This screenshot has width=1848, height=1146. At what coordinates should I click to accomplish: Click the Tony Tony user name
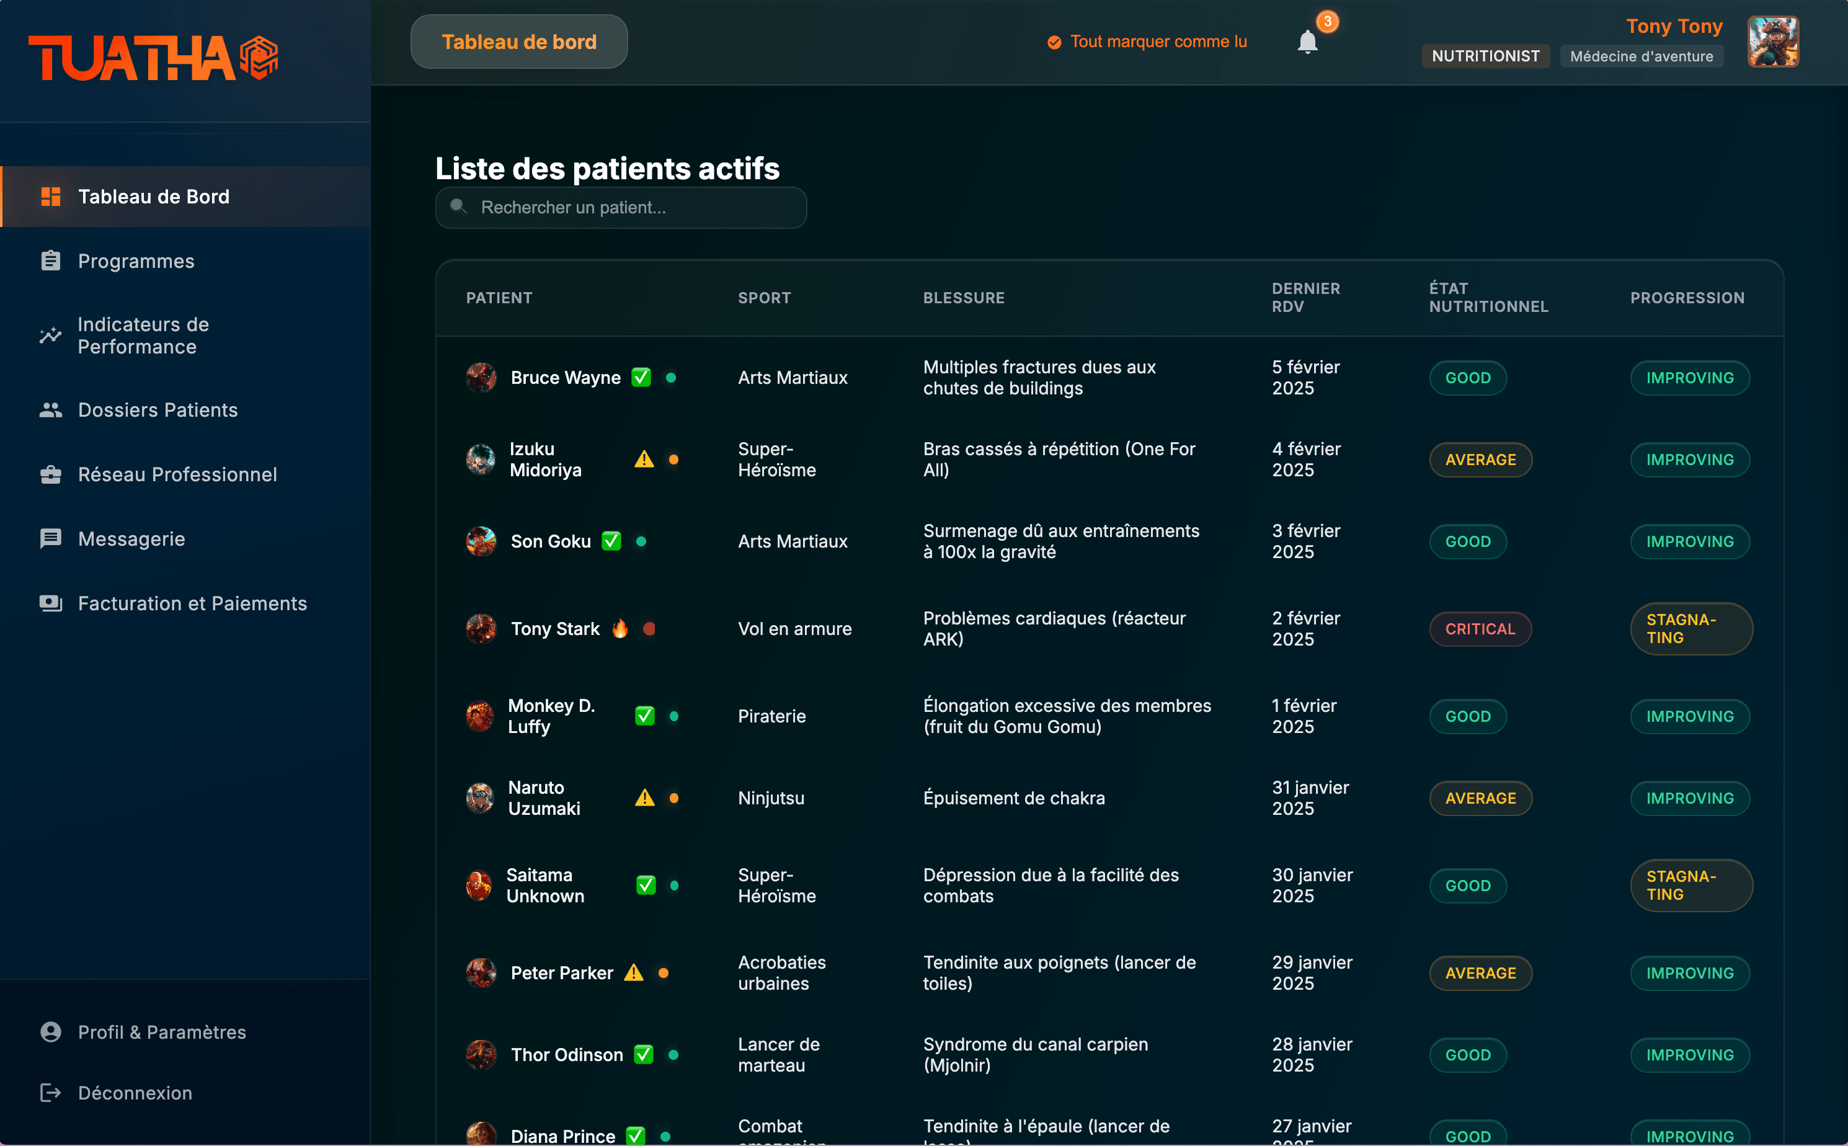click(1674, 26)
